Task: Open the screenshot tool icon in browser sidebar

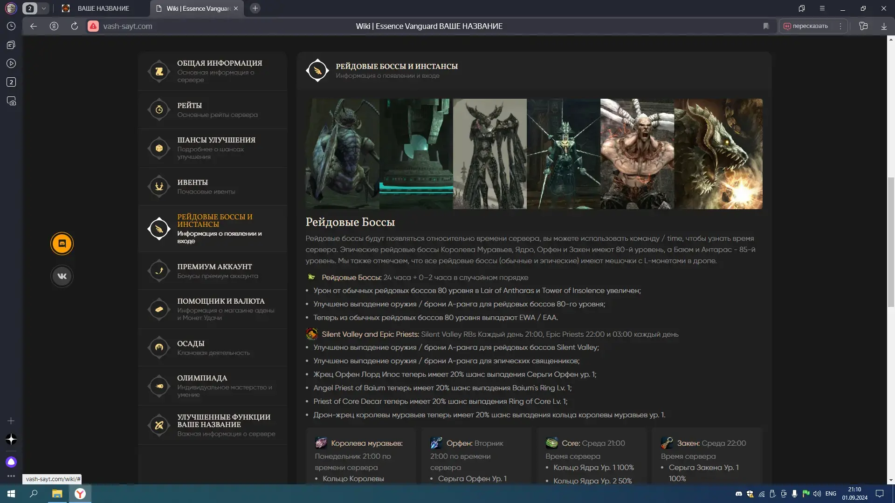Action: tap(11, 101)
